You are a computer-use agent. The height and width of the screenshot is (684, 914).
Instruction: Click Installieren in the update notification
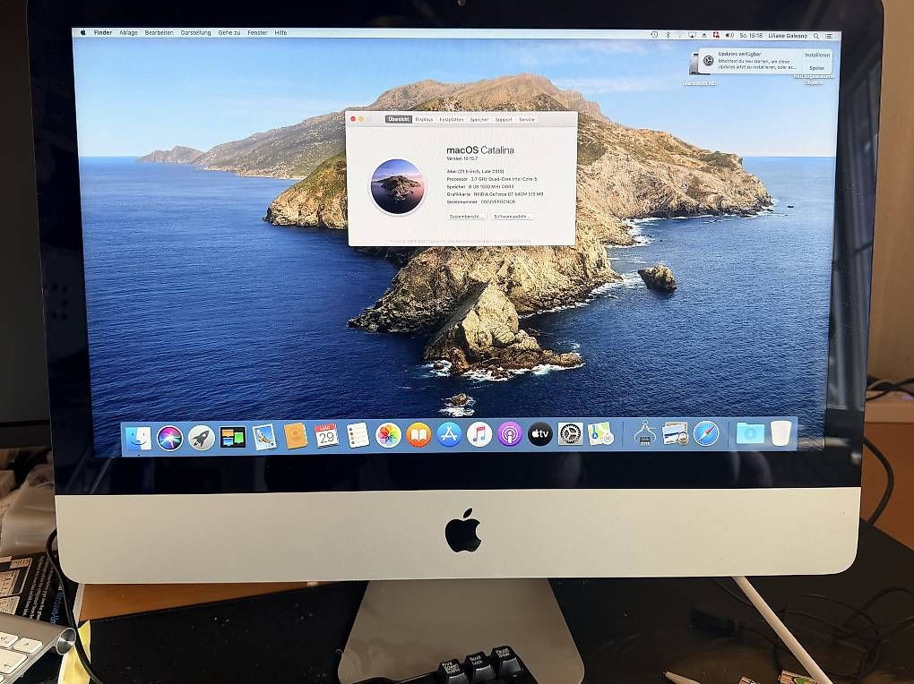[x=817, y=55]
